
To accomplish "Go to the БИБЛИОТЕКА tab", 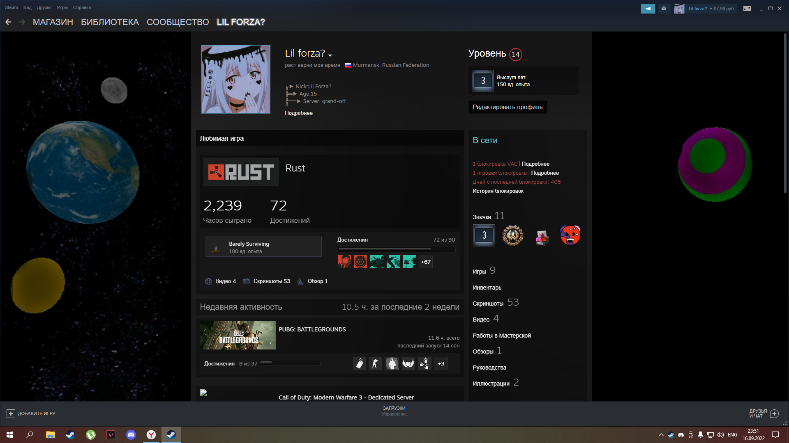I will pos(110,22).
